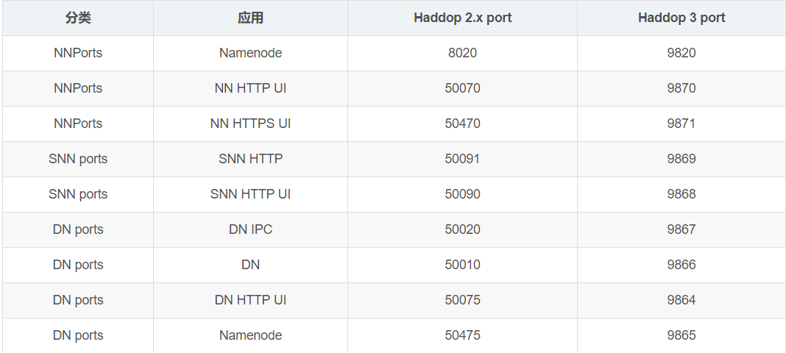Click the 50010 port number
This screenshot has height=353, width=786.
point(463,265)
